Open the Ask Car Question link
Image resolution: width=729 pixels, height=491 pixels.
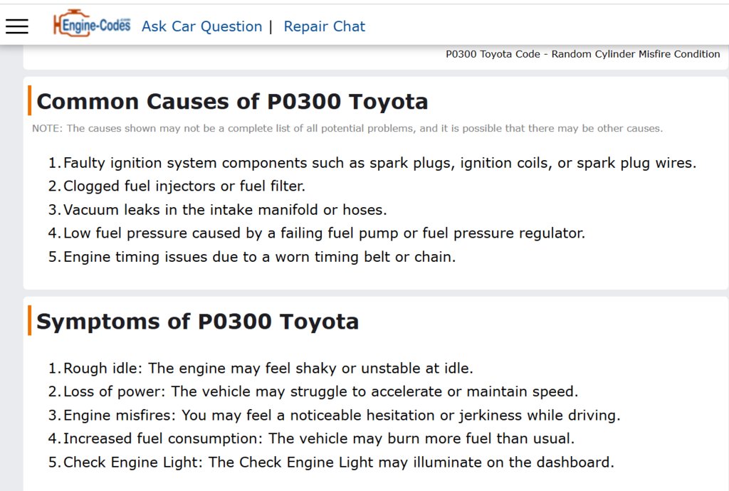[201, 26]
